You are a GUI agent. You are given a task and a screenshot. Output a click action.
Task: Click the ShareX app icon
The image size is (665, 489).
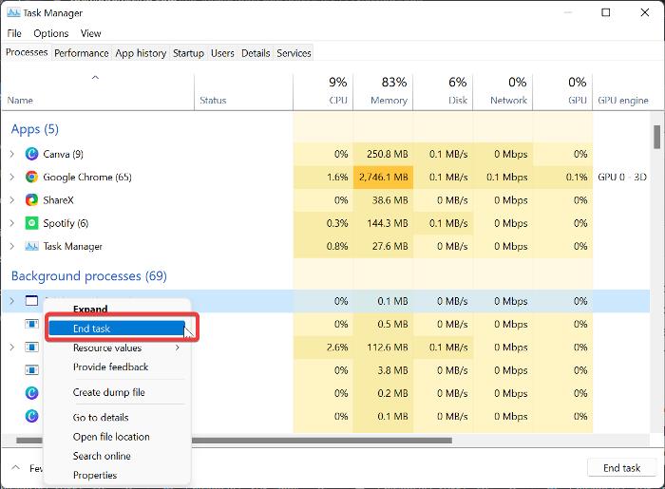[31, 200]
